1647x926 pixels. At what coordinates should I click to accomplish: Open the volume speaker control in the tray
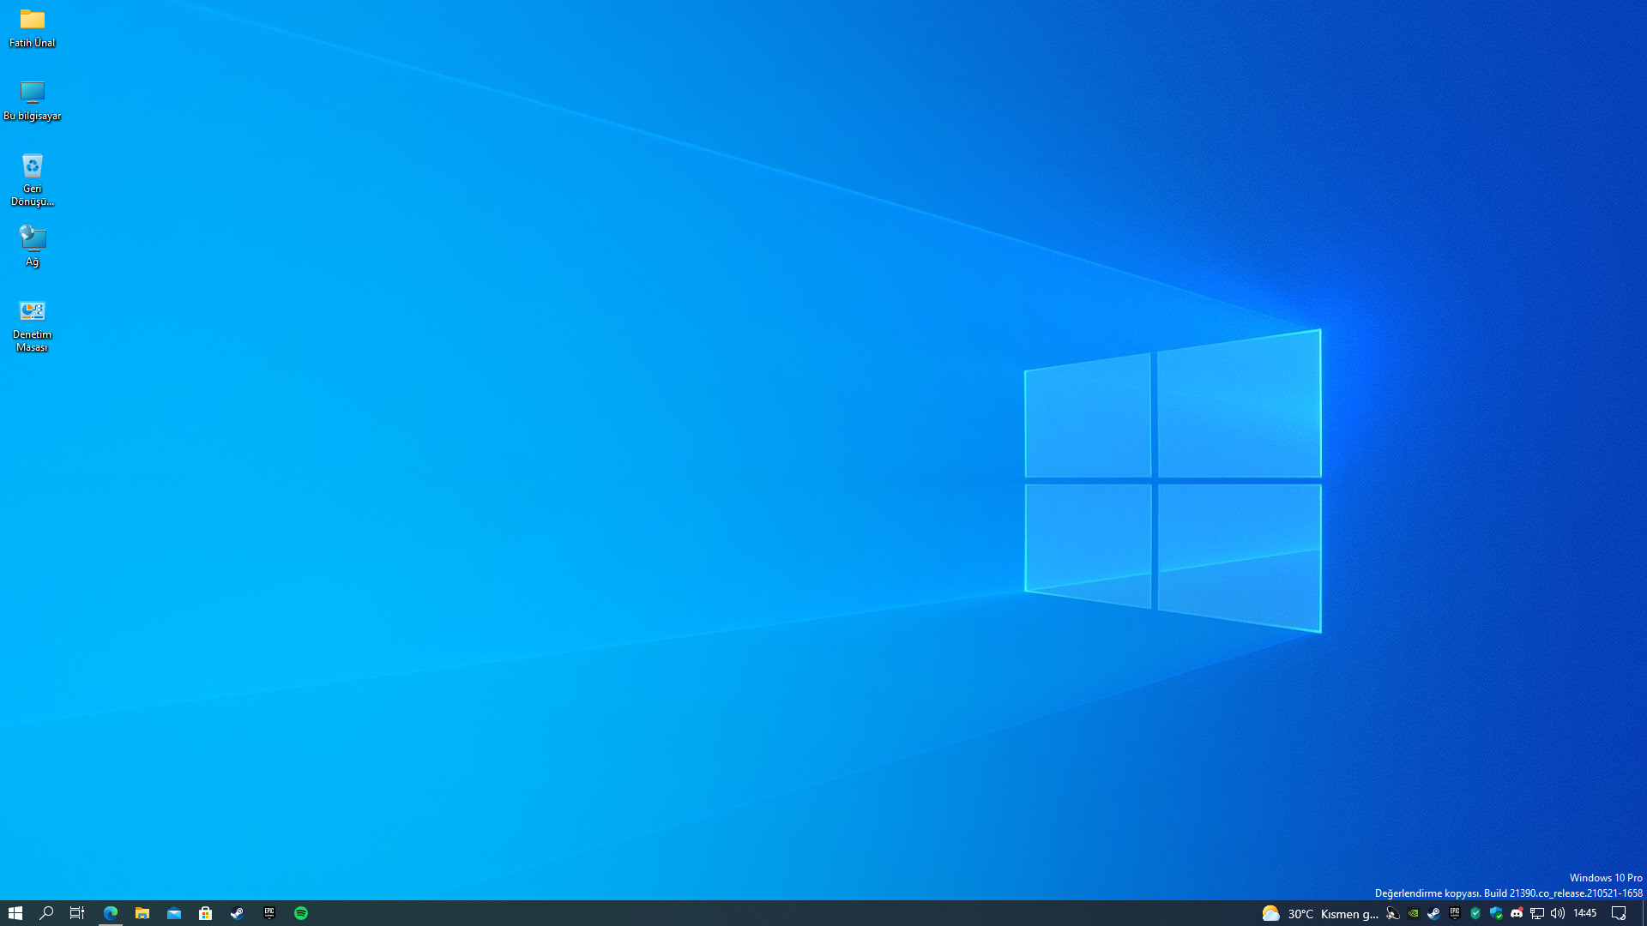tap(1558, 914)
